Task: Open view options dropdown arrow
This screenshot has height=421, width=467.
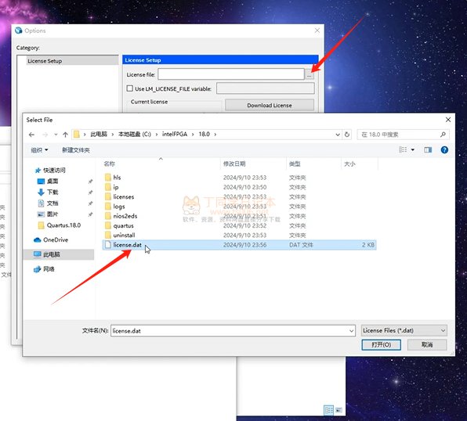Action: (413, 149)
